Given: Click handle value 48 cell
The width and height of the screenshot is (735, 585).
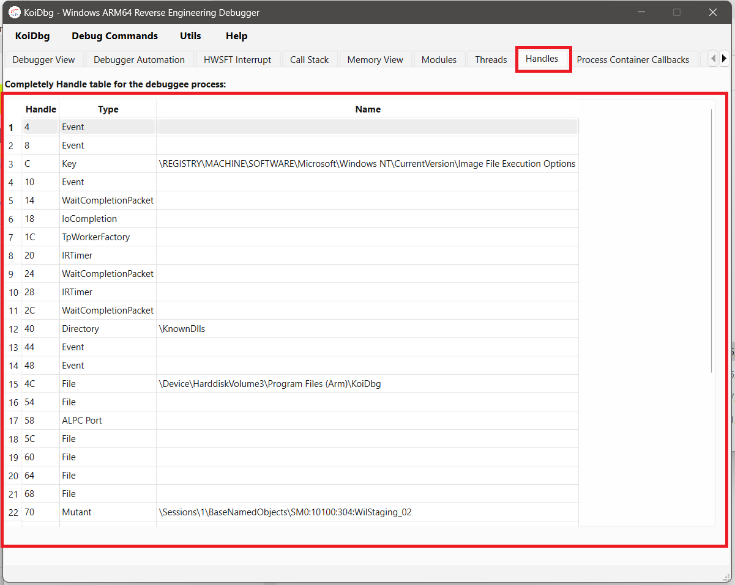Looking at the screenshot, I should [x=41, y=366].
